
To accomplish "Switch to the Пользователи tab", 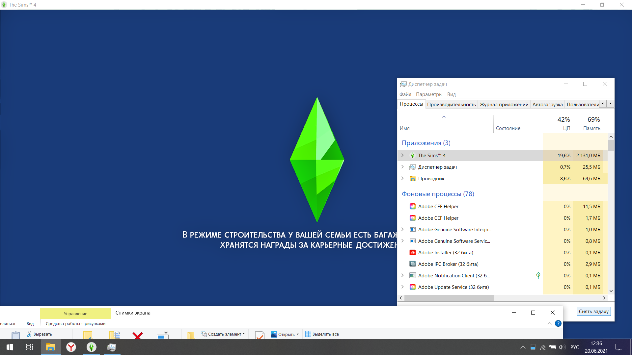I will click(x=582, y=104).
